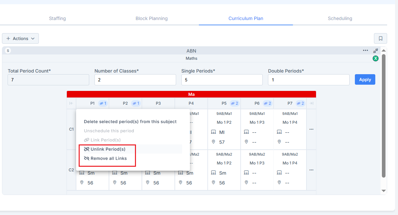Select the P4 column header
The height and width of the screenshot is (215, 398).
191,103
